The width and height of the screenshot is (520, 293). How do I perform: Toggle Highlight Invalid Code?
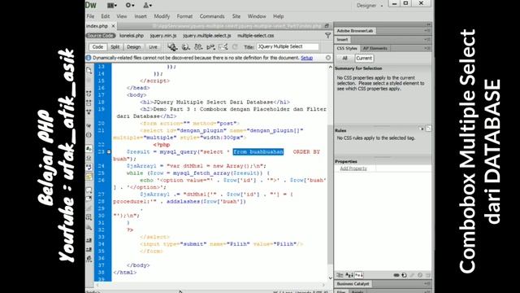point(89,157)
